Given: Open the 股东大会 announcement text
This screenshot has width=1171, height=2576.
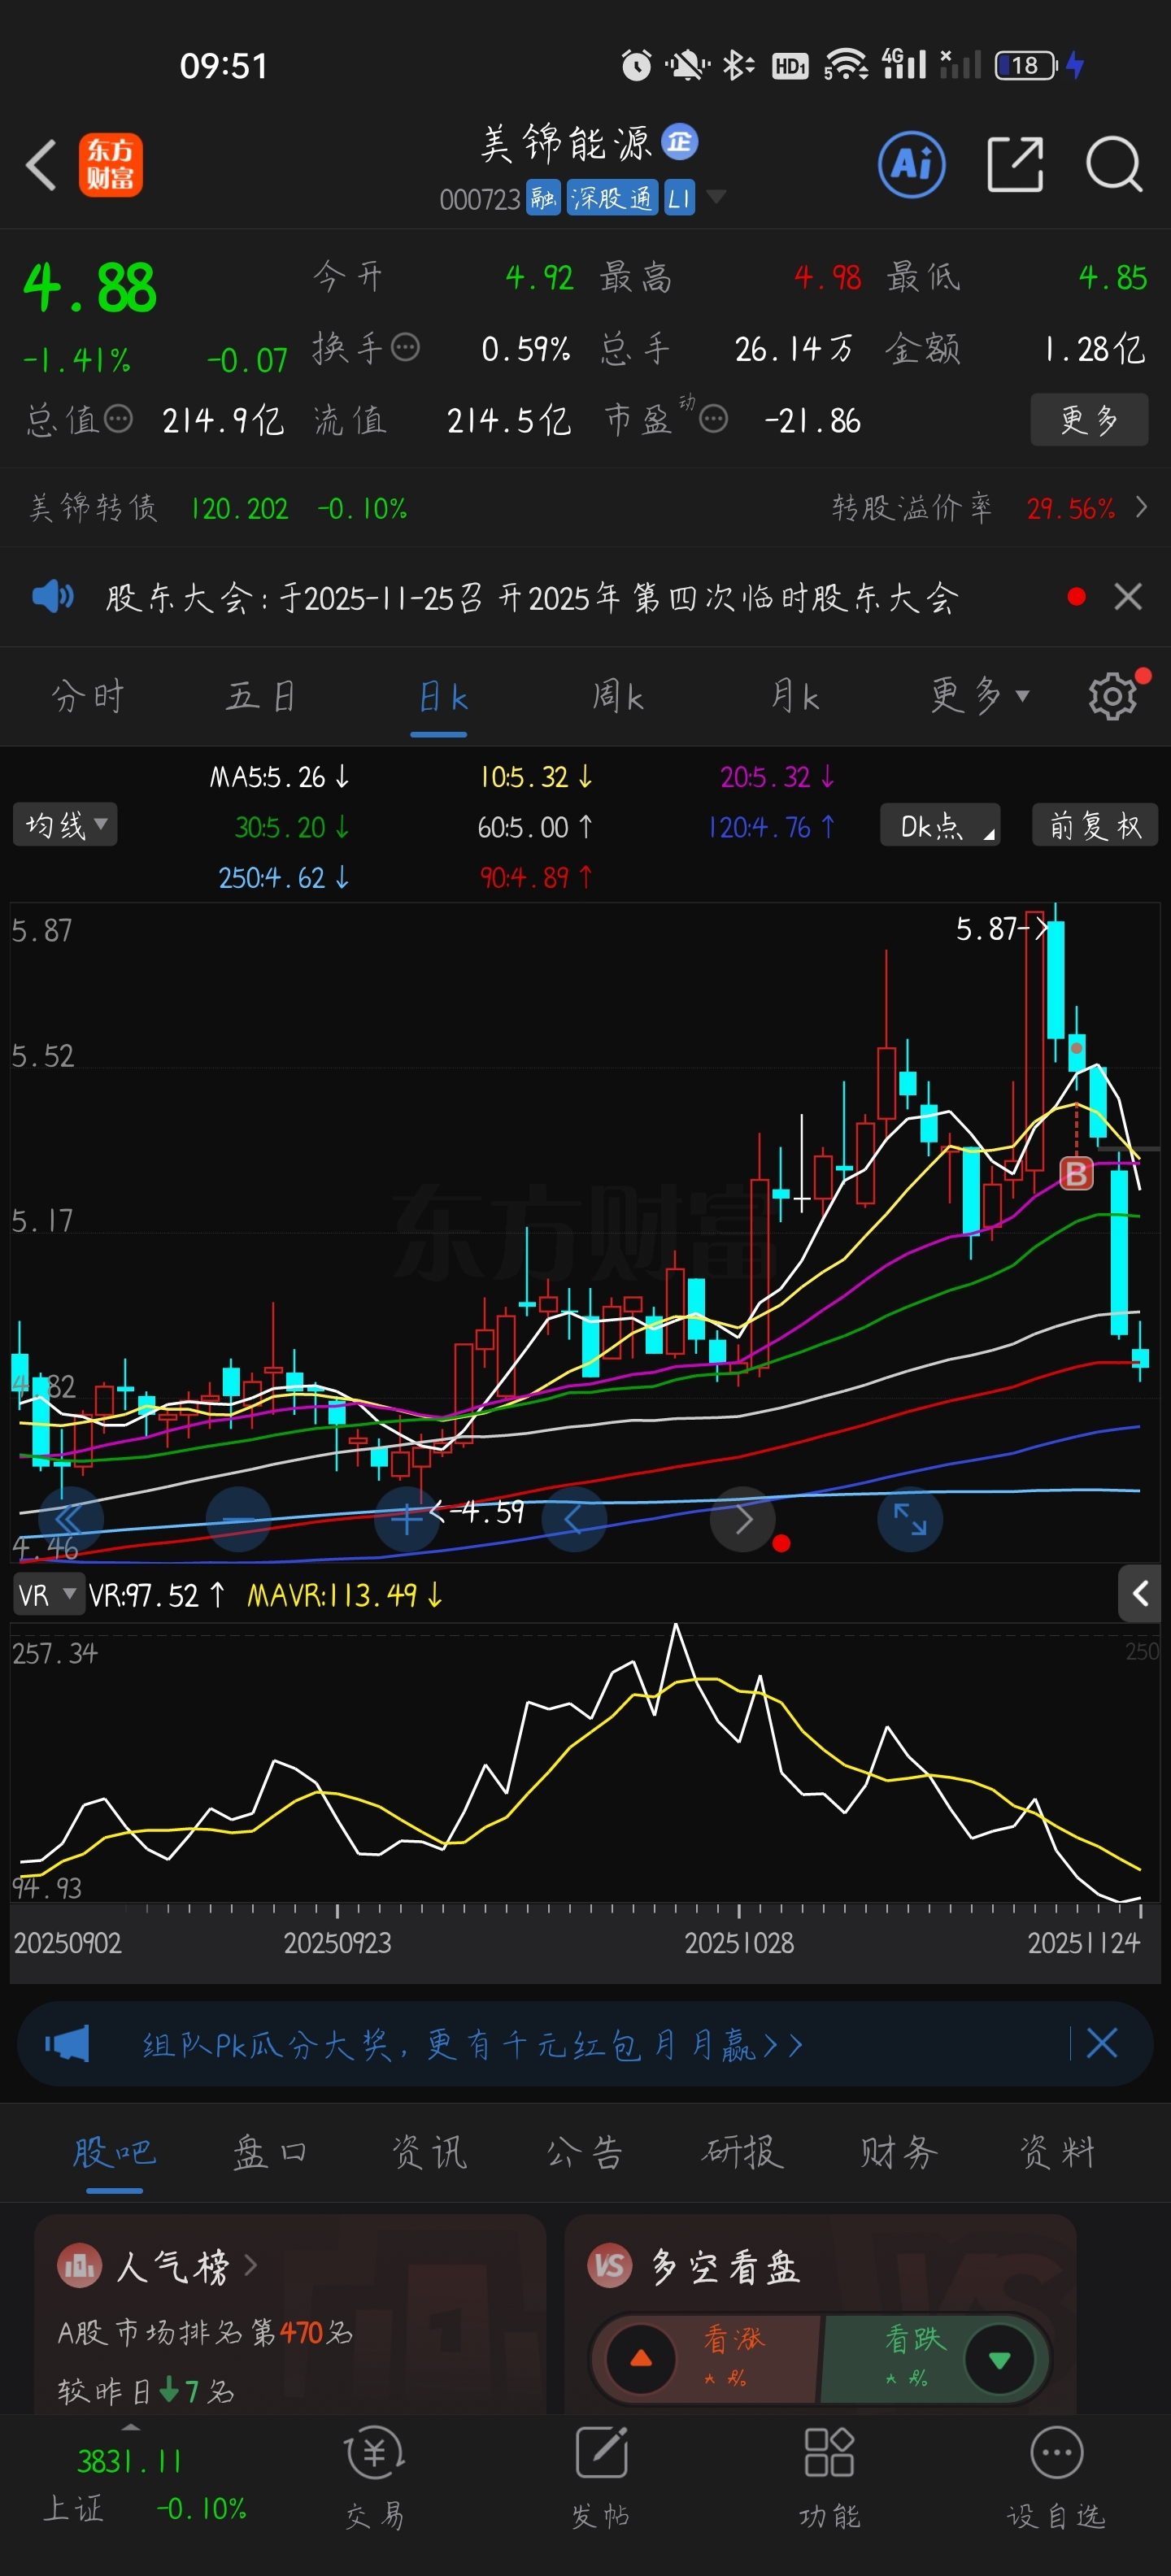Looking at the screenshot, I should [532, 598].
